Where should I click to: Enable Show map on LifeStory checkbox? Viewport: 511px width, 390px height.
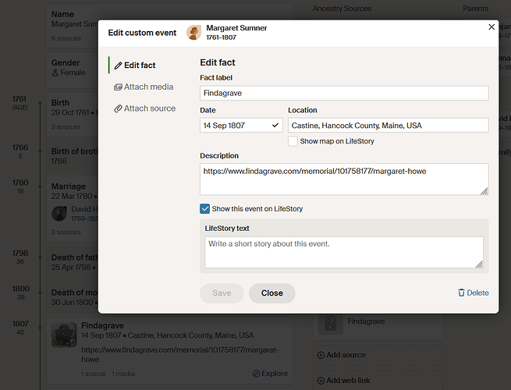click(x=293, y=141)
